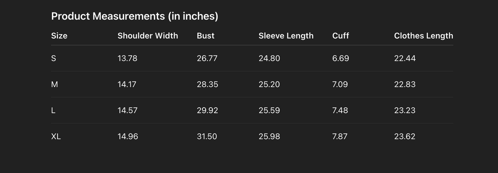The height and width of the screenshot is (173, 498).
Task: Select bust value 31.50 for XL
Action: point(207,137)
